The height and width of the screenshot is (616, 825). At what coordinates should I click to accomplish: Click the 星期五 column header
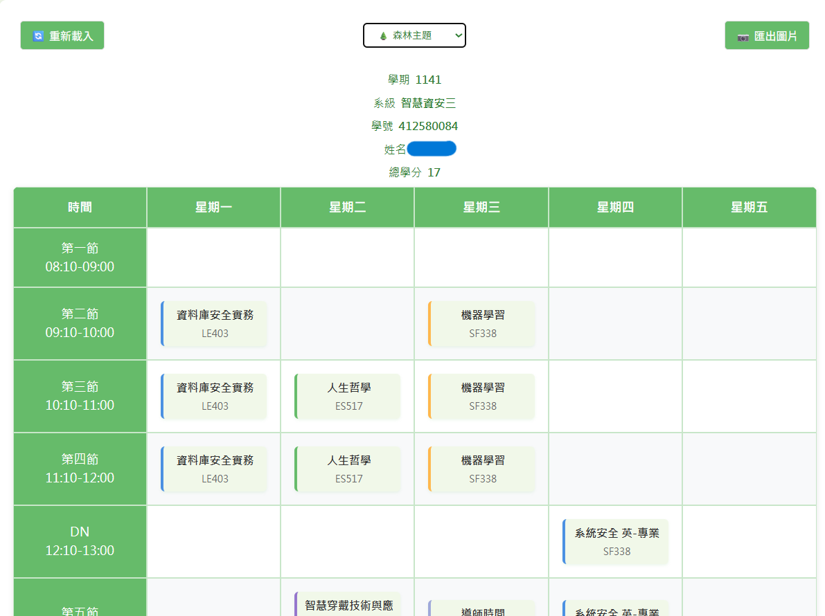click(x=749, y=207)
